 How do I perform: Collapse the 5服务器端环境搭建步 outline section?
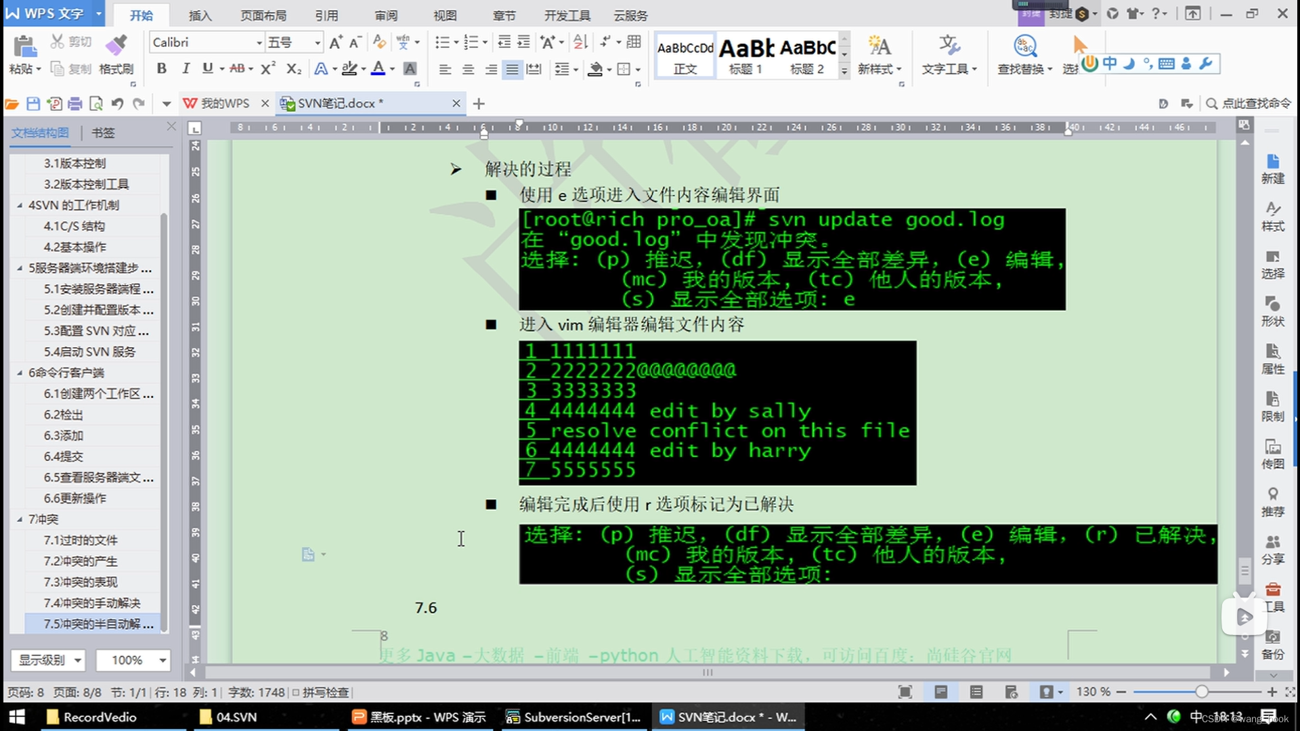tap(20, 268)
